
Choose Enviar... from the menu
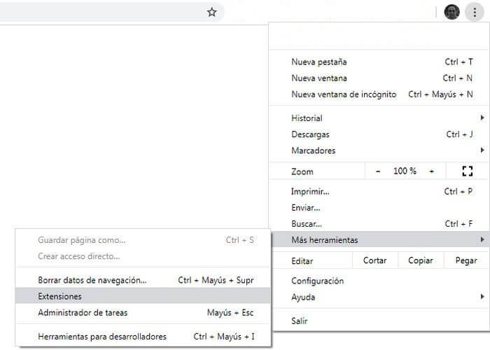pyautogui.click(x=379, y=207)
